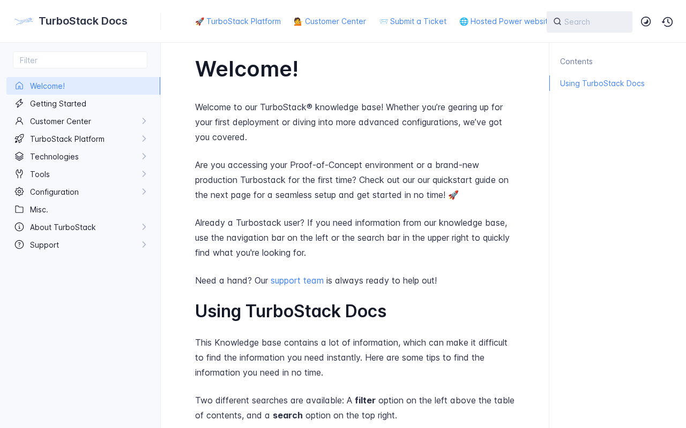The image size is (686, 428).
Task: Click the Misc. folder icon
Action: [19, 209]
